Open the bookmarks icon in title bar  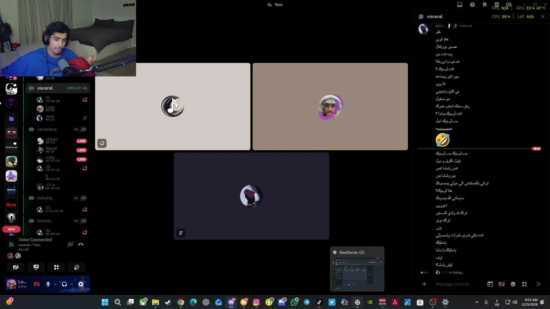[485, 5]
